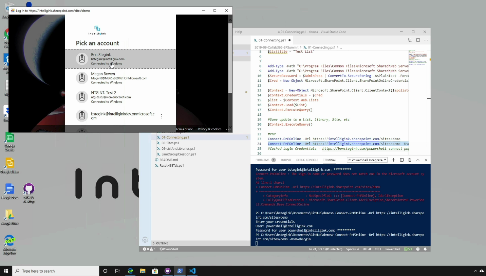Click 'UTF-8' encoding in status bar
486x276 pixels.
click(367, 249)
